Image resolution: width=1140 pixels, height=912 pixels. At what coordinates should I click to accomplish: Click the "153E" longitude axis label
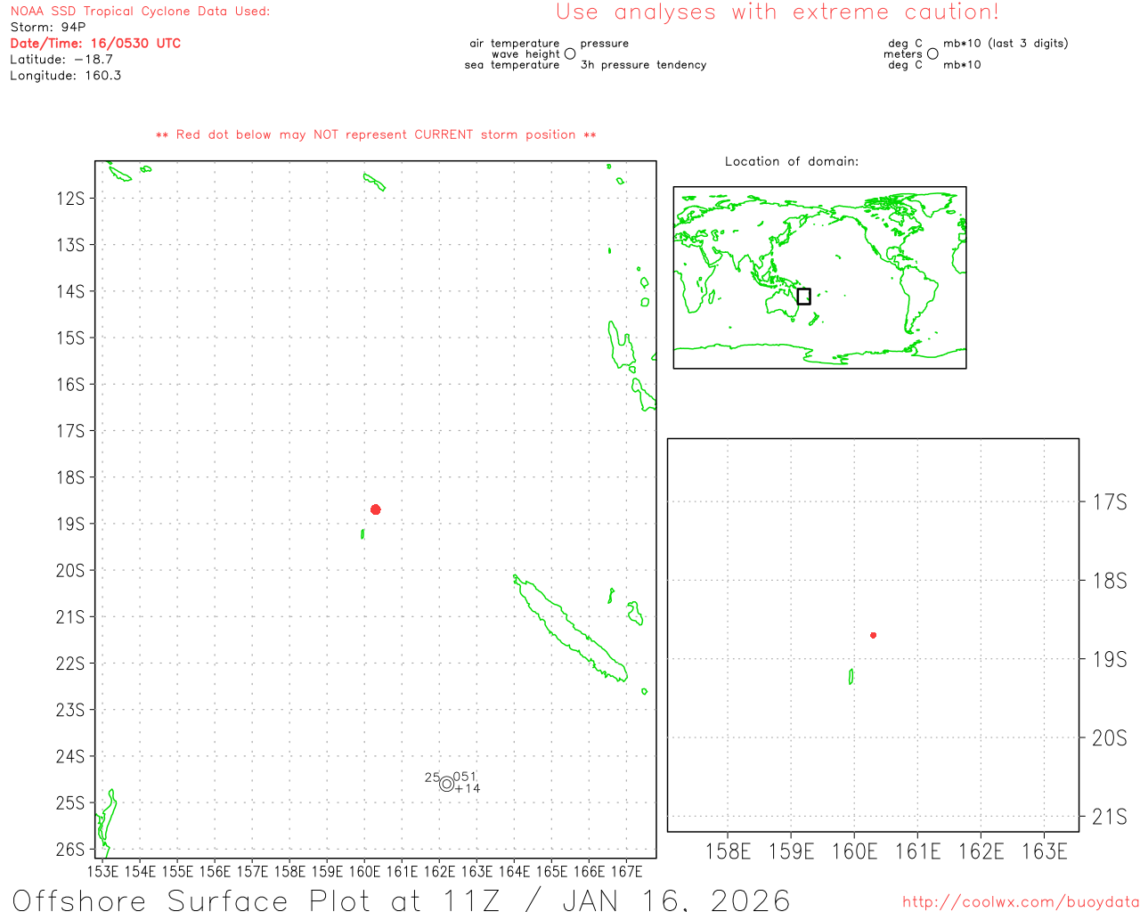[102, 871]
